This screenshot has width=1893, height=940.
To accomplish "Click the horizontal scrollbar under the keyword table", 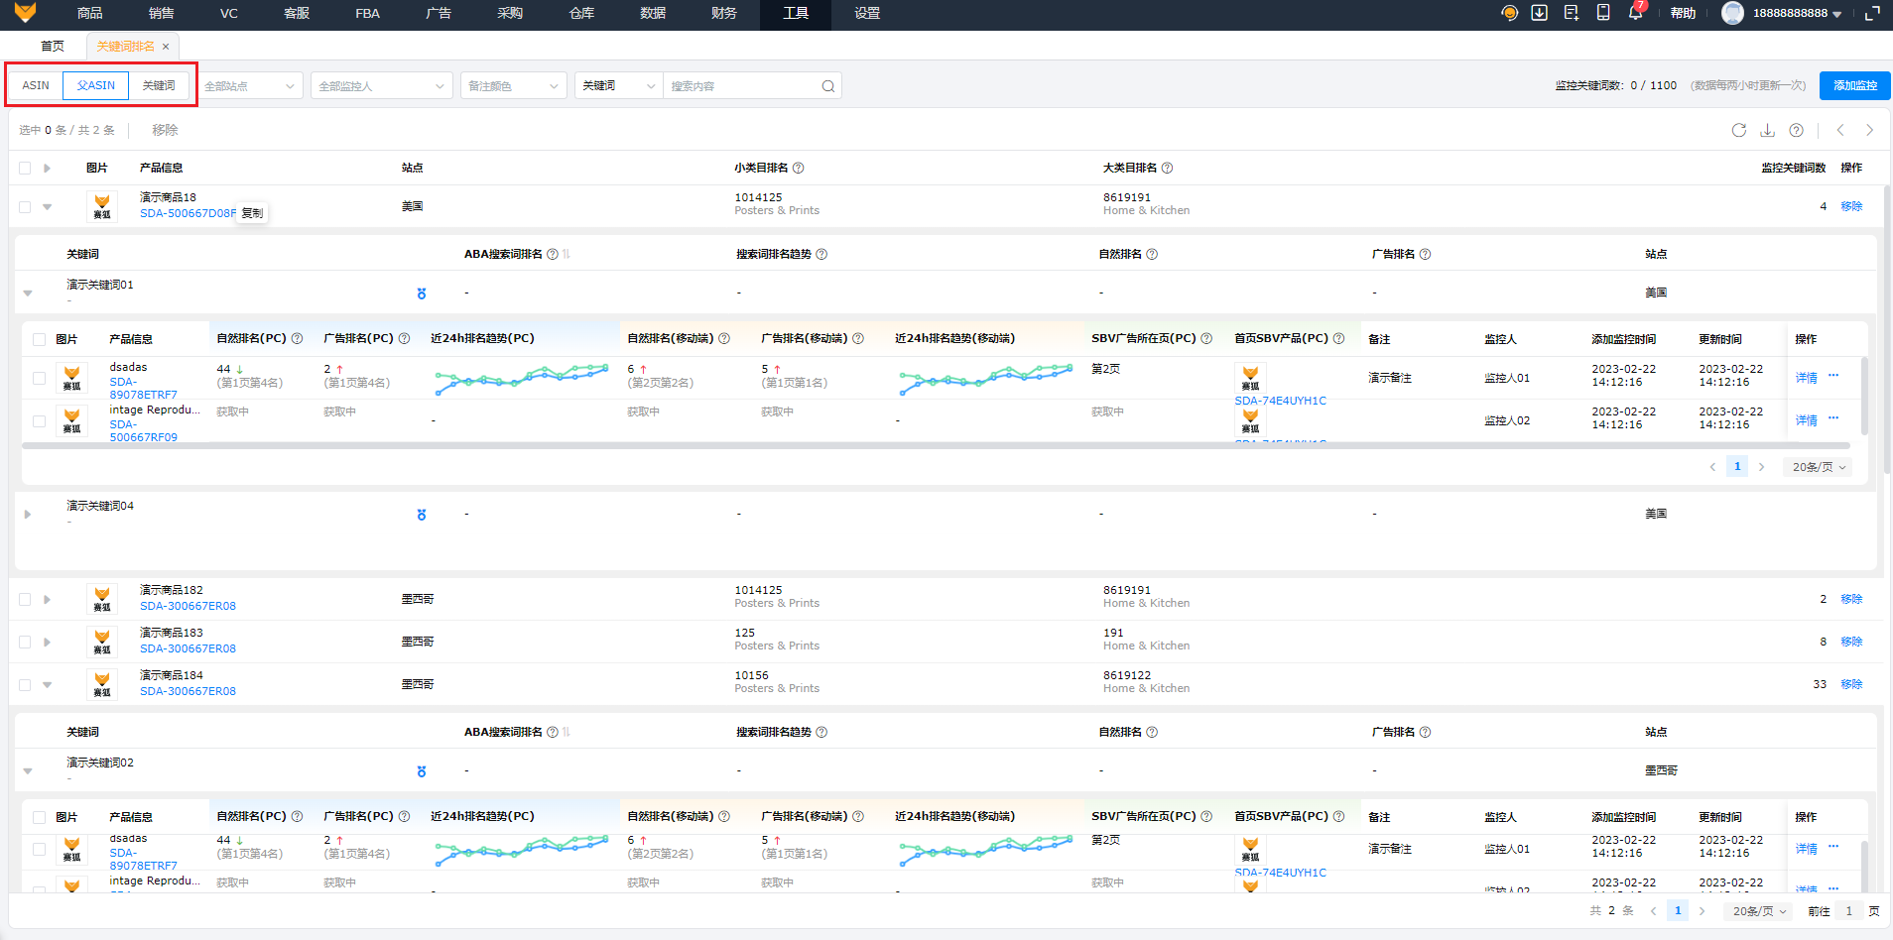I will [935, 446].
